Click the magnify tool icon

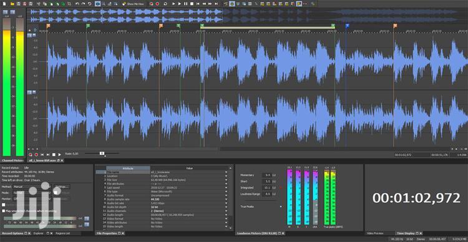104,4
